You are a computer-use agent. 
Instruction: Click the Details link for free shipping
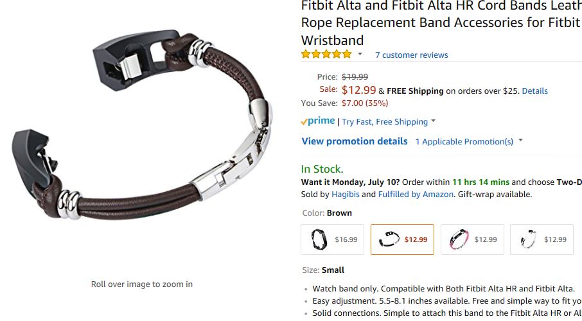coord(534,91)
